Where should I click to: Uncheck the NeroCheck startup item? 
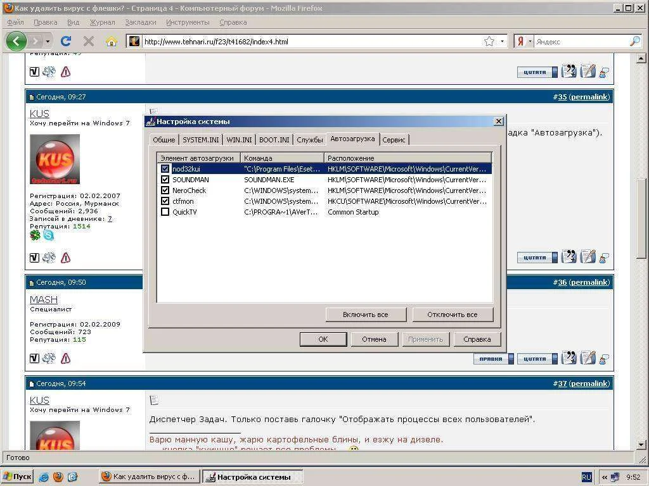tap(165, 190)
